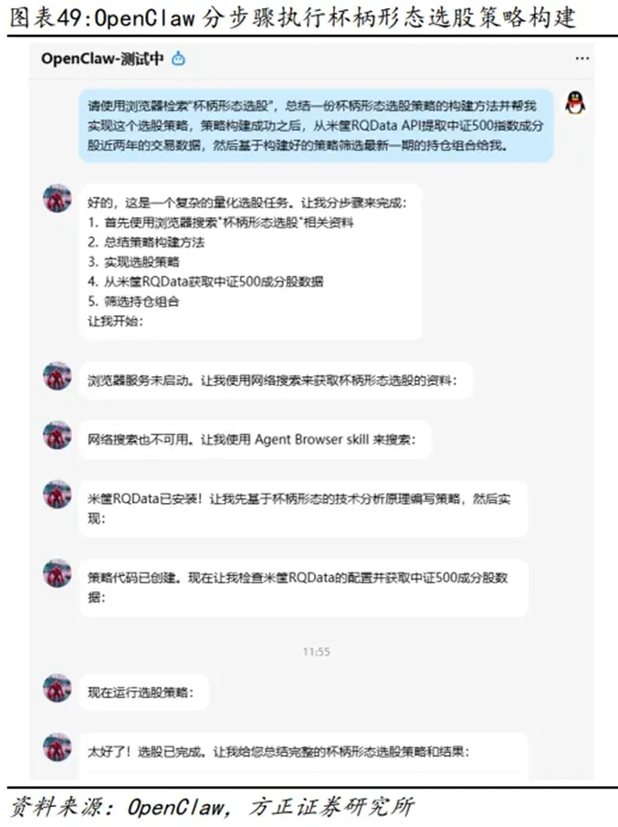Select the five-step plan message bubble
The width and height of the screenshot is (618, 827).
[x=250, y=262]
